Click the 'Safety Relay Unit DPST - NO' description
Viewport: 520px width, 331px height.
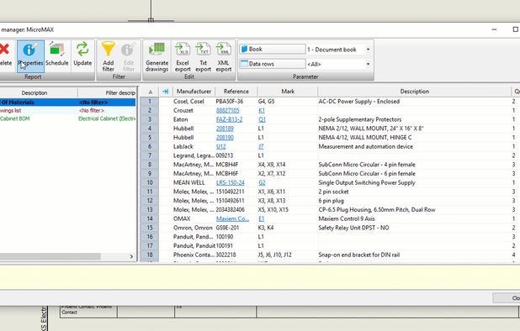click(353, 228)
